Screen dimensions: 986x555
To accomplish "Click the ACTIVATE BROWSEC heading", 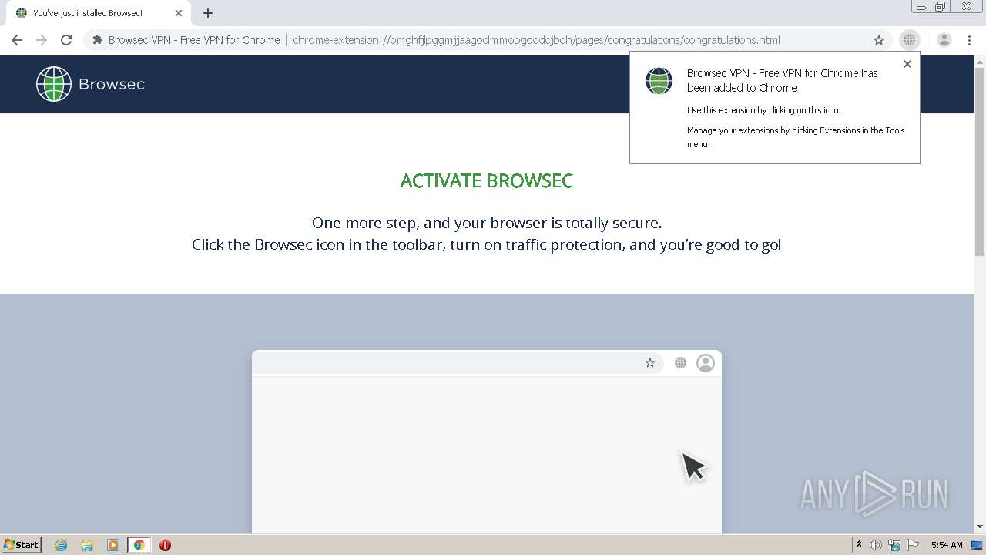I will click(x=487, y=180).
